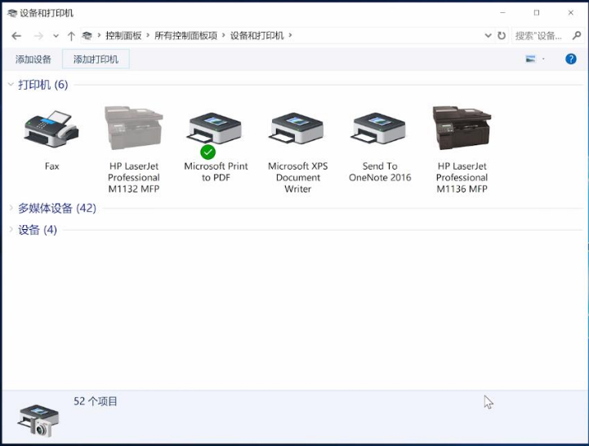Viewport: 589px width, 446px height.
Task: Select the Fax printer icon
Action: [51, 130]
